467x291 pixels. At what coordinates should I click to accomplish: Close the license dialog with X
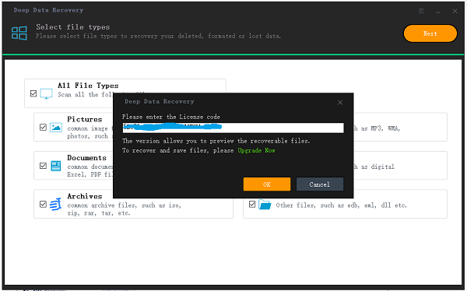340,103
